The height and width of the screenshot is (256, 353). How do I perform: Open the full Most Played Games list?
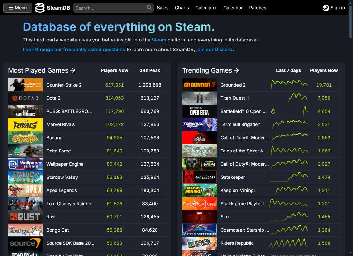pyautogui.click(x=42, y=70)
